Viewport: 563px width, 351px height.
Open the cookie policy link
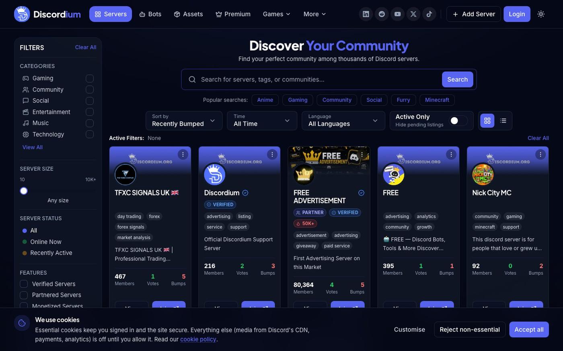[198, 339]
